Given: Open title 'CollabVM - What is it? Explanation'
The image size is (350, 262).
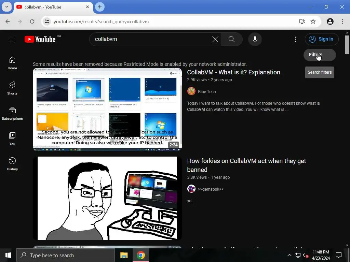Looking at the screenshot, I should 233,72.
